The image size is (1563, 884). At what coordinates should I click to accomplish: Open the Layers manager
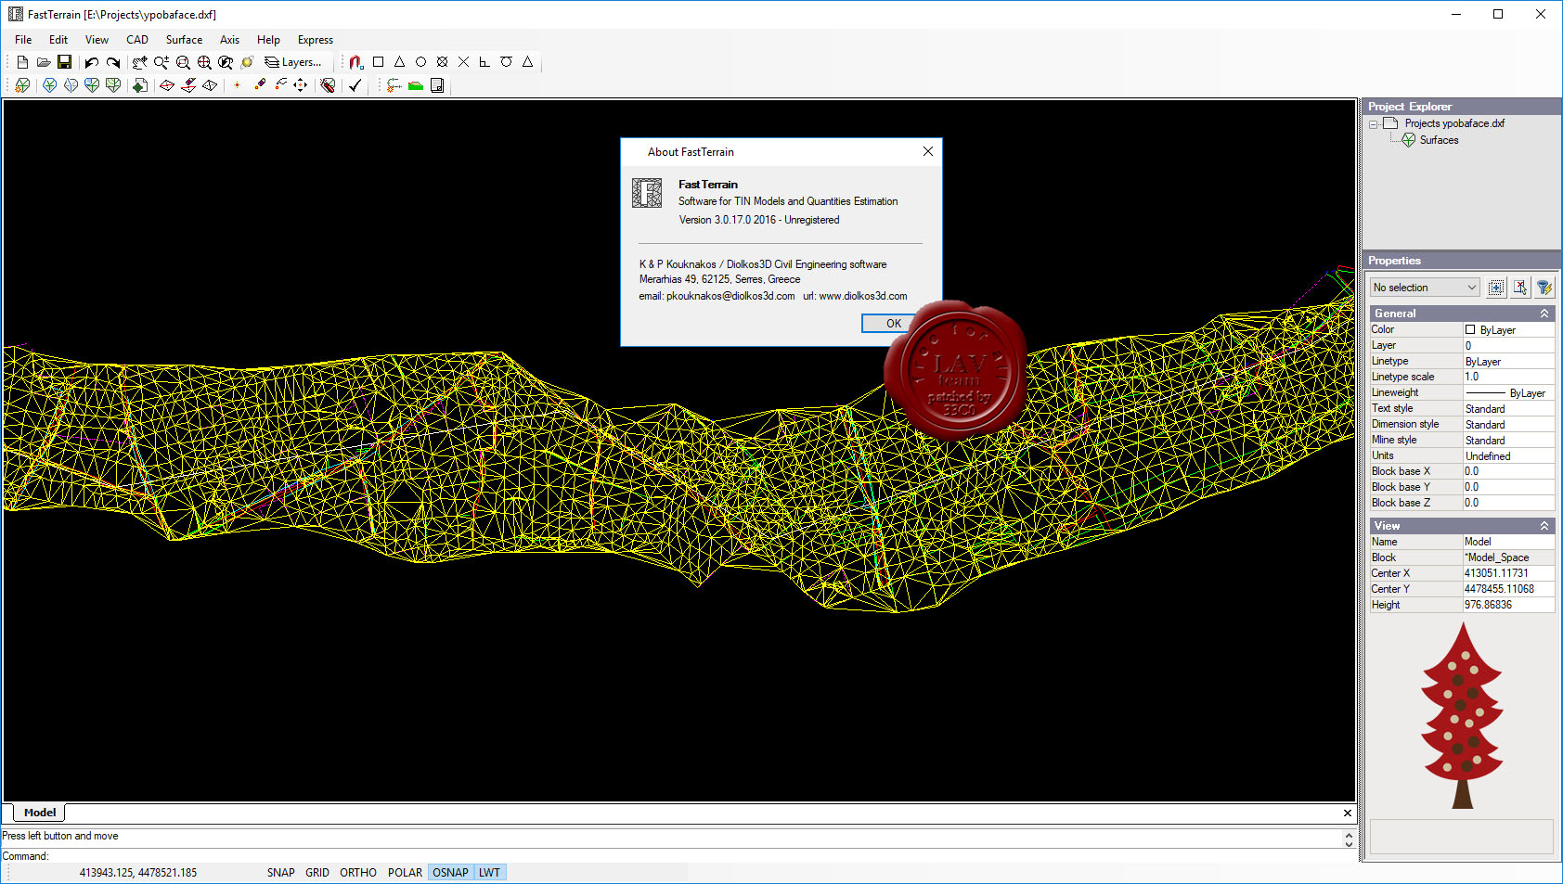[x=293, y=62]
